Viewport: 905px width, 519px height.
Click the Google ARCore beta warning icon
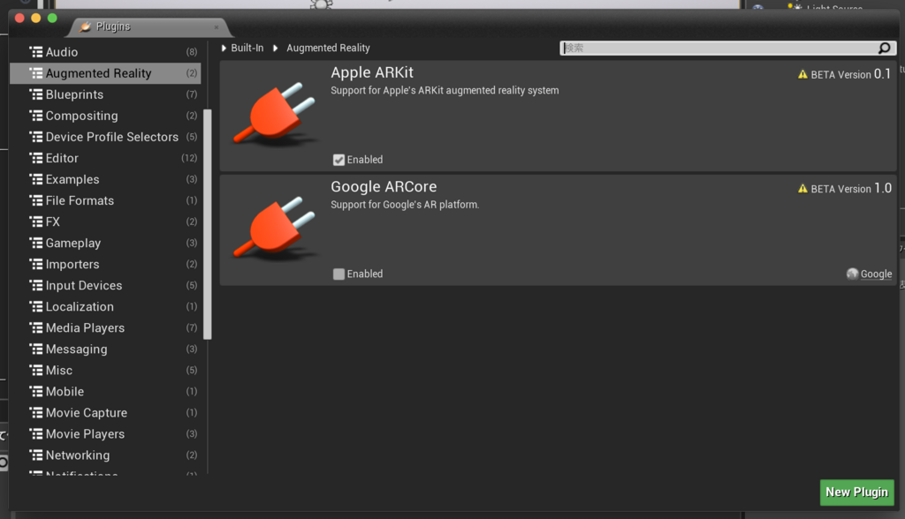pyautogui.click(x=802, y=189)
